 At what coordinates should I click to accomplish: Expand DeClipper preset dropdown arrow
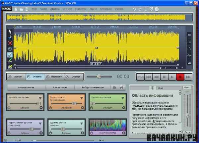coord(123,98)
